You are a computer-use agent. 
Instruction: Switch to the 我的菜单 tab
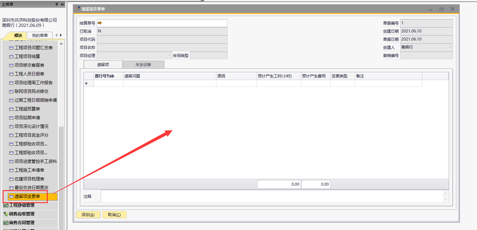click(x=40, y=35)
